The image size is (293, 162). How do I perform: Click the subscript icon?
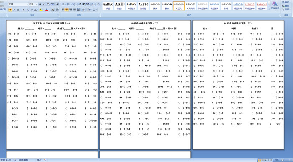(28, 10)
